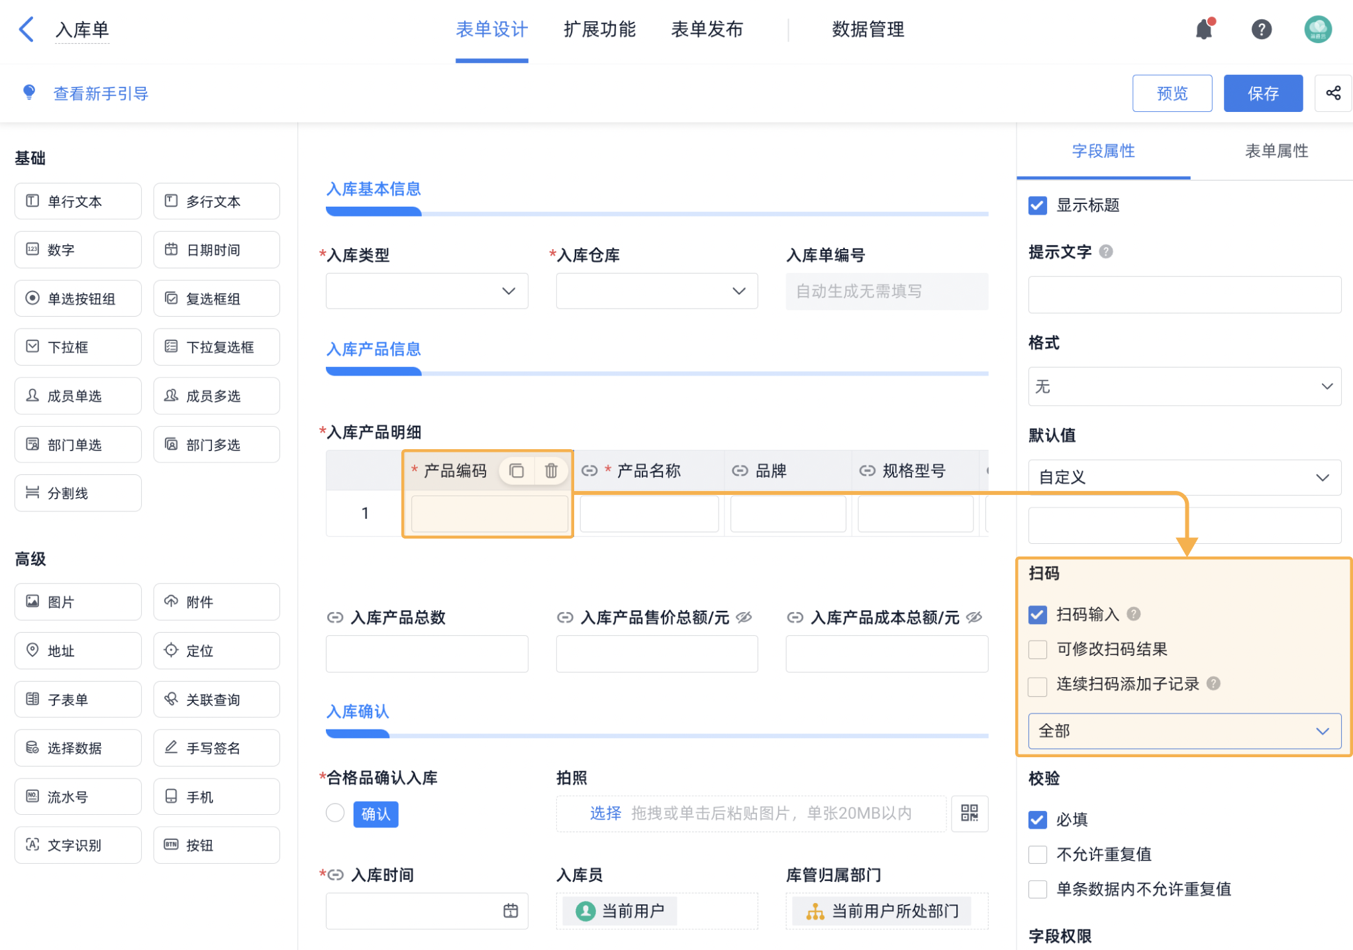The height and width of the screenshot is (950, 1353).
Task: Enable 连续扫码添加子记录
Action: click(x=1037, y=686)
